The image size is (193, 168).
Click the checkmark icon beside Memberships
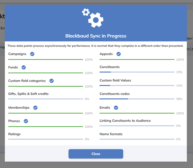click(35, 108)
